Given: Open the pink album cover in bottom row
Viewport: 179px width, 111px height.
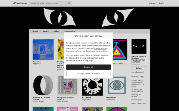Looking at the screenshot, I should point(68,109).
